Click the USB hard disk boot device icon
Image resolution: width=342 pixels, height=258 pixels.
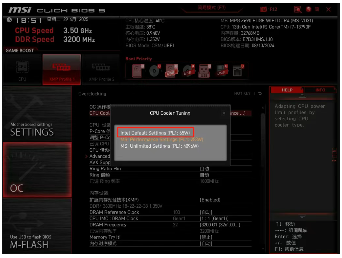171,71
